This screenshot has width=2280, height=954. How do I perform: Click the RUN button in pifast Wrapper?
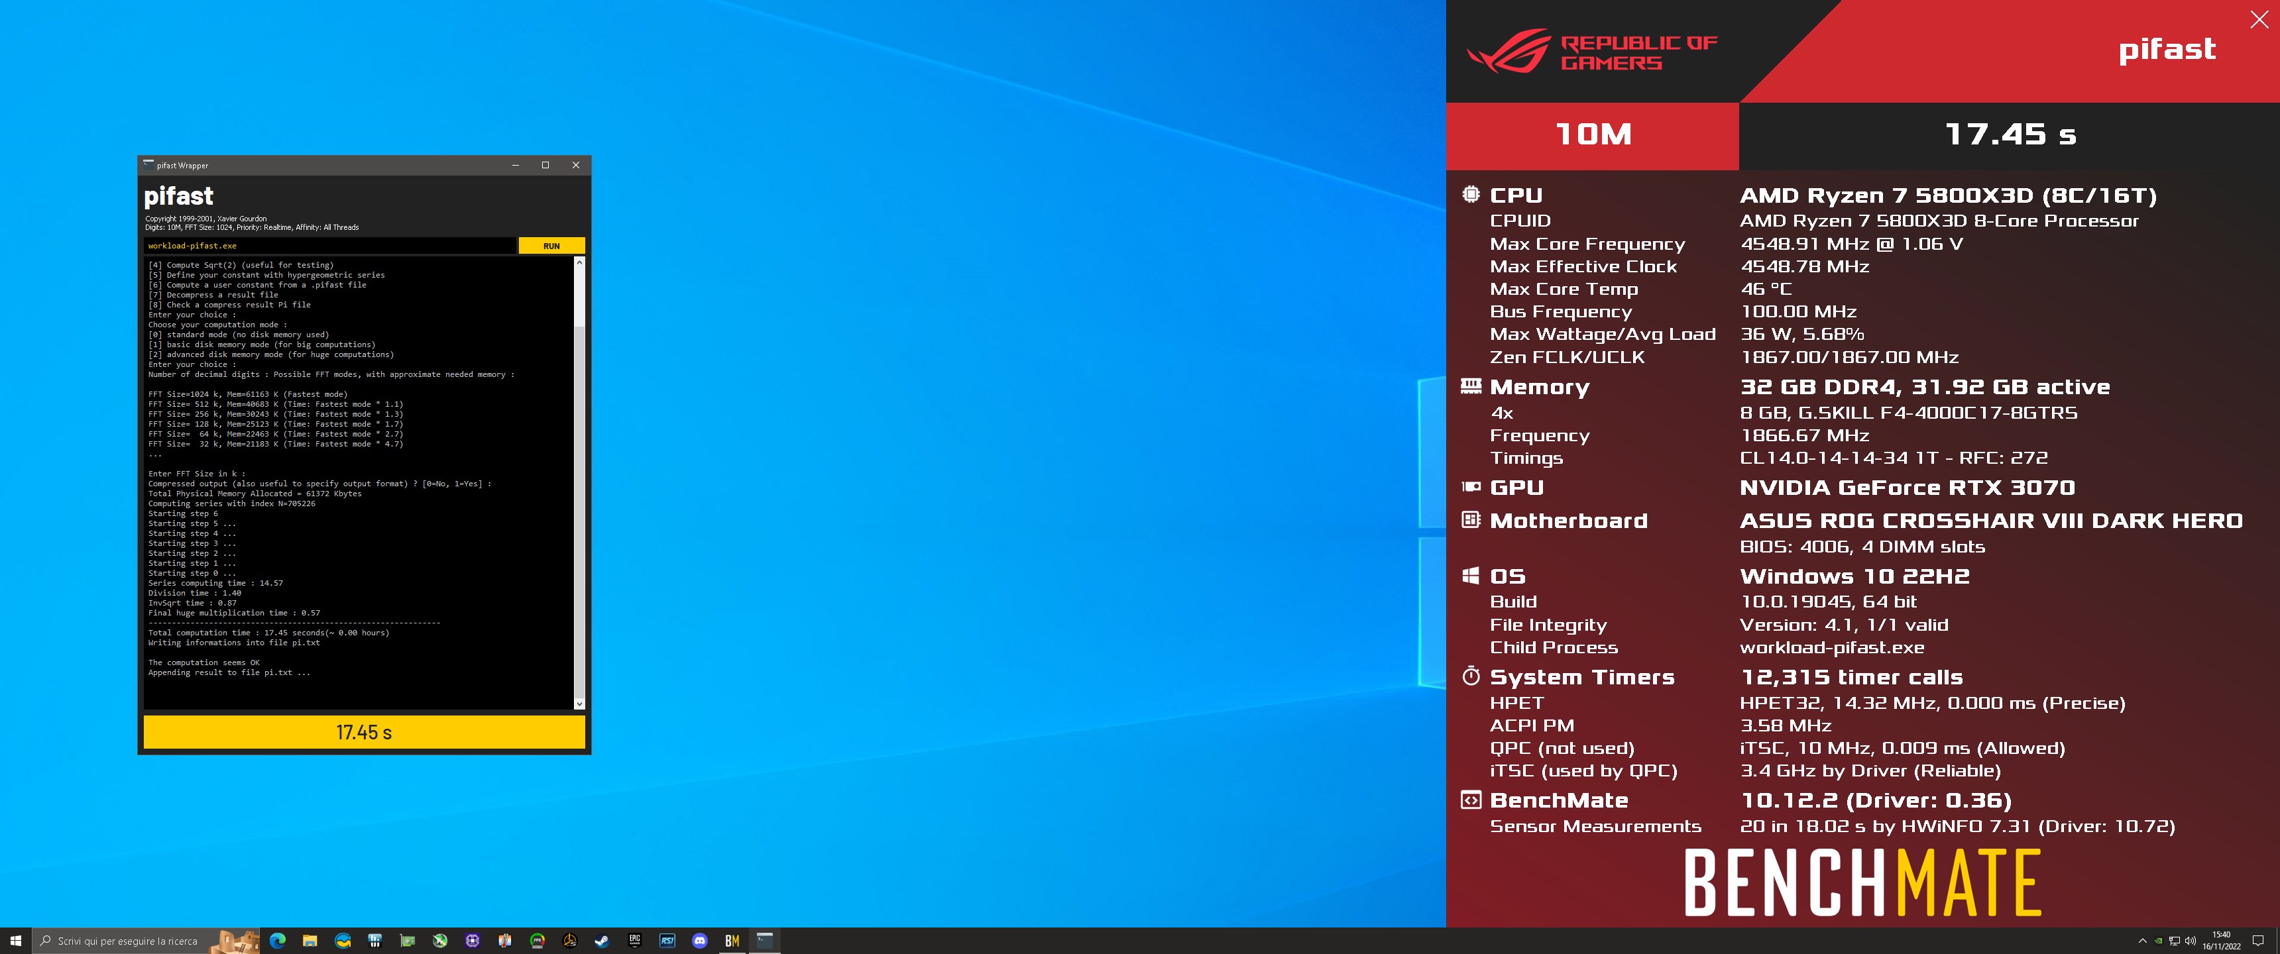(551, 246)
